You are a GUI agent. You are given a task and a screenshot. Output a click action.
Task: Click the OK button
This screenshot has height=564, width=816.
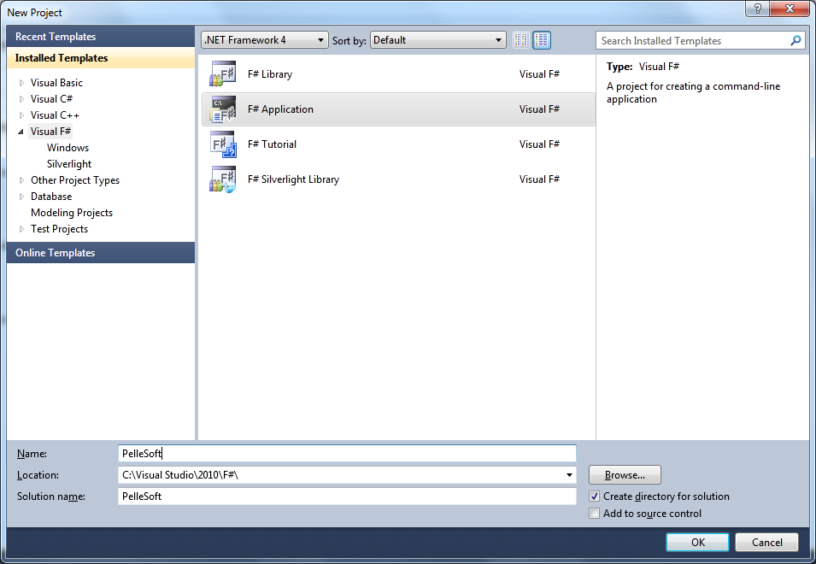(x=697, y=542)
